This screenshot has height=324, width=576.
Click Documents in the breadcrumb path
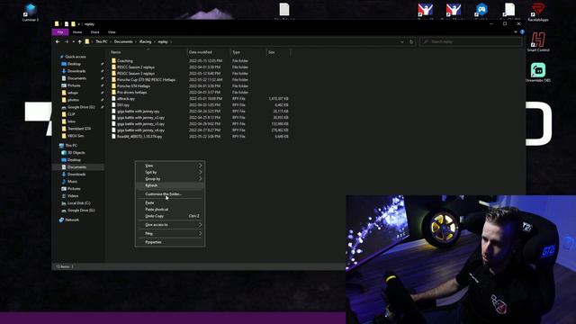coord(123,42)
